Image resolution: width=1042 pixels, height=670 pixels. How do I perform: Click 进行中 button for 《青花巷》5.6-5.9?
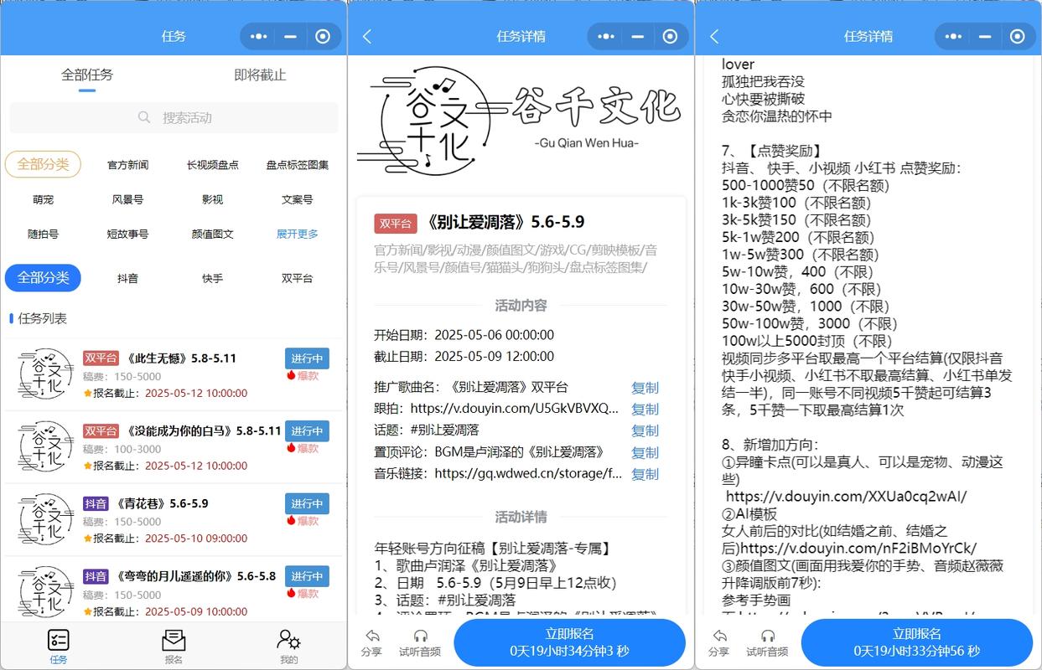[x=307, y=503]
